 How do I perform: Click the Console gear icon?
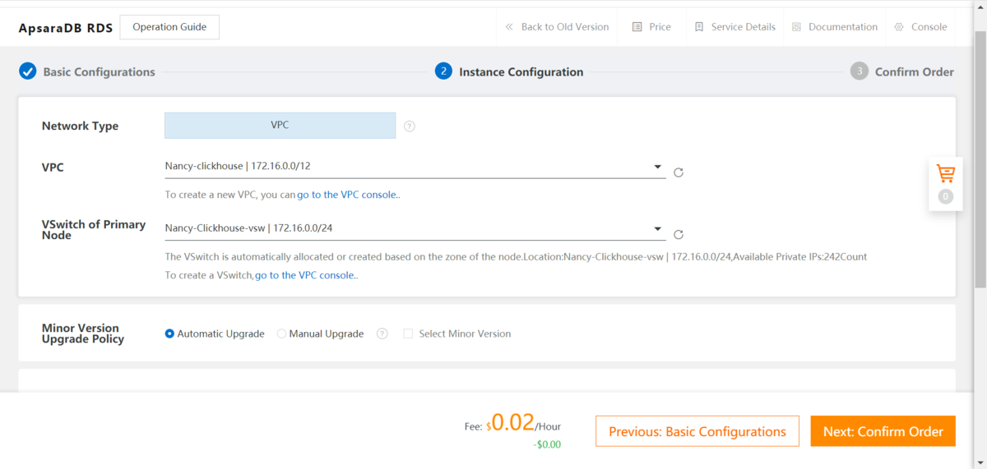[899, 27]
